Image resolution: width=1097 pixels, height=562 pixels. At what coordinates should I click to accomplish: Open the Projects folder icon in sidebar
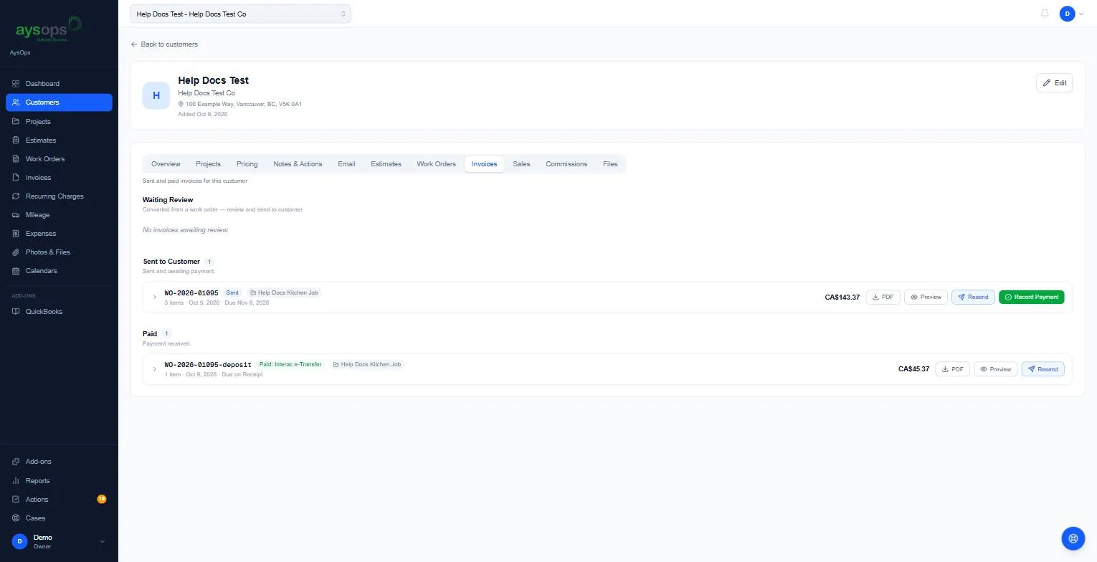16,121
